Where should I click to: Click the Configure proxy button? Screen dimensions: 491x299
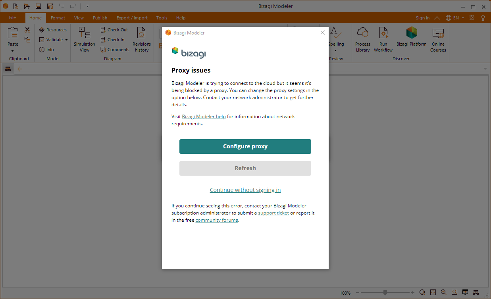pyautogui.click(x=245, y=146)
